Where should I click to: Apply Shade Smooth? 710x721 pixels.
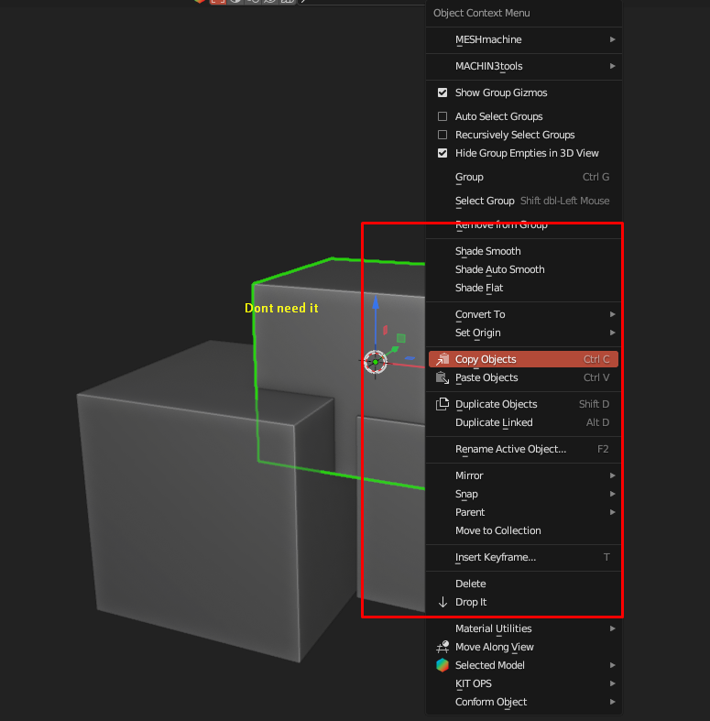pyautogui.click(x=524, y=251)
